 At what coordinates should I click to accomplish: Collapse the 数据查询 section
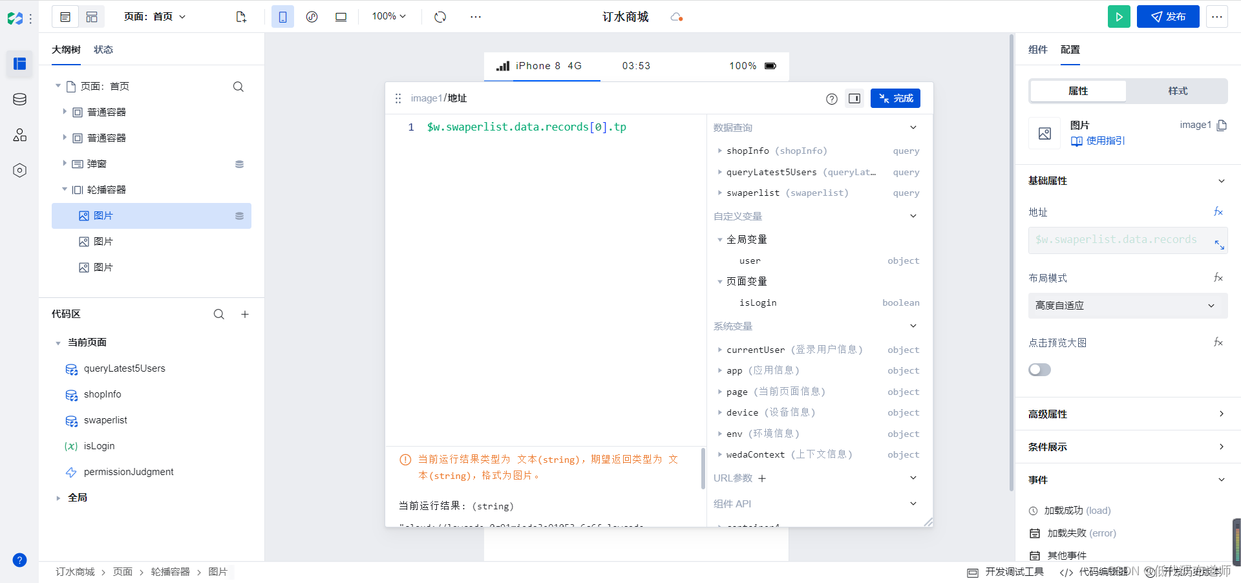point(913,128)
